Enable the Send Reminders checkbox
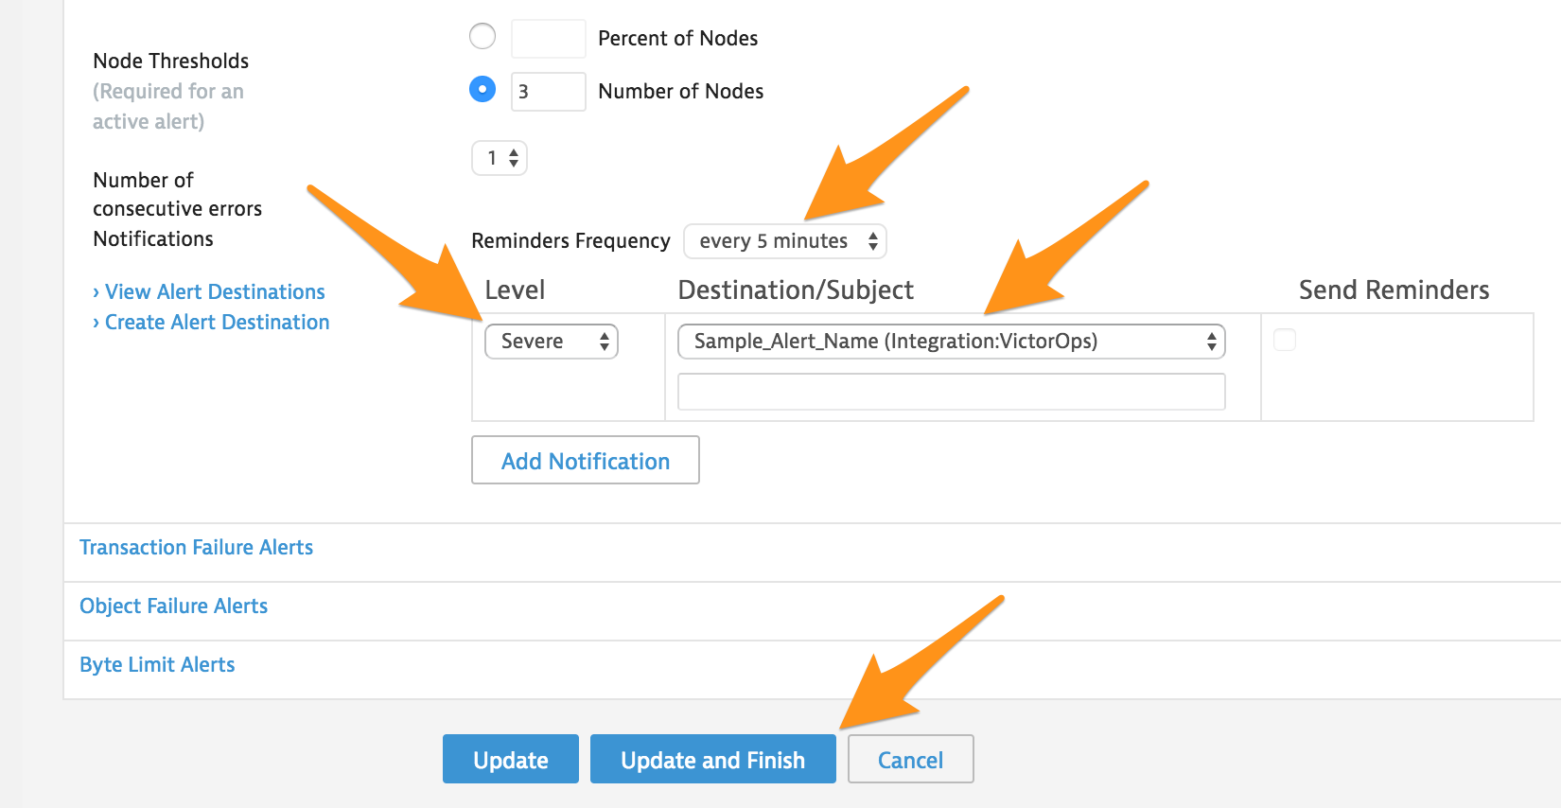Image resolution: width=1561 pixels, height=808 pixels. pyautogui.click(x=1284, y=340)
